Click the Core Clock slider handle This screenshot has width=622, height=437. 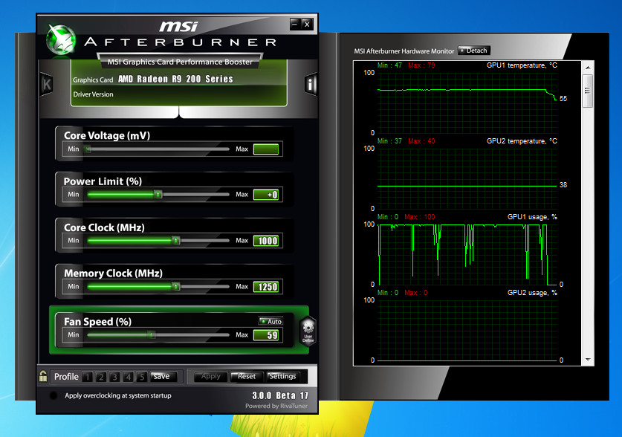click(x=175, y=240)
